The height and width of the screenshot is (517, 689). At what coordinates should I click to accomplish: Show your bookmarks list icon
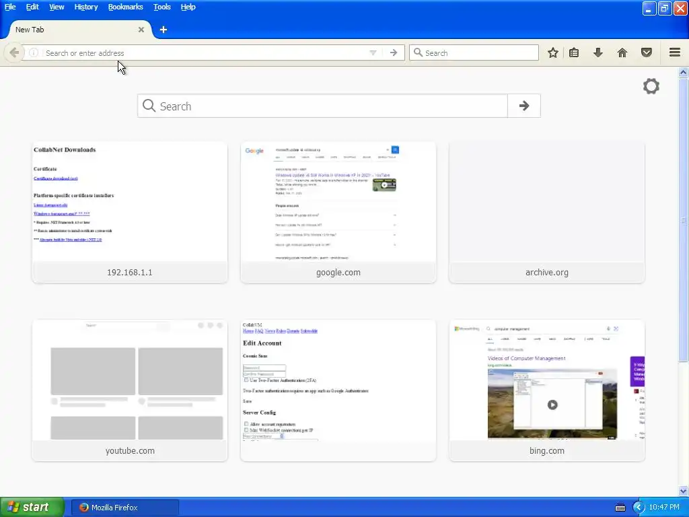[x=574, y=53]
